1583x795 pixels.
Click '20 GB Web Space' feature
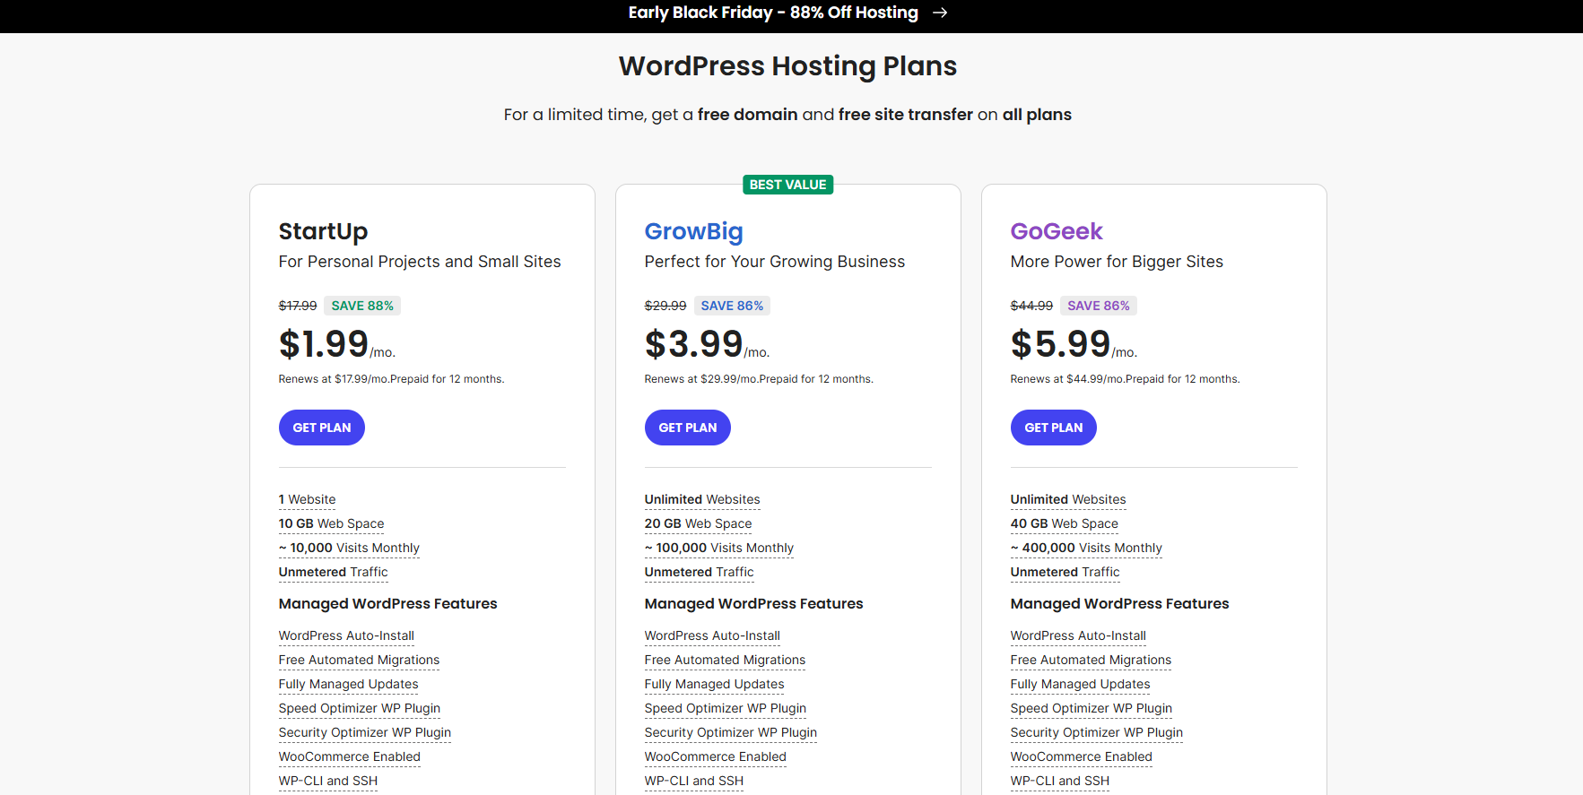[x=699, y=523]
